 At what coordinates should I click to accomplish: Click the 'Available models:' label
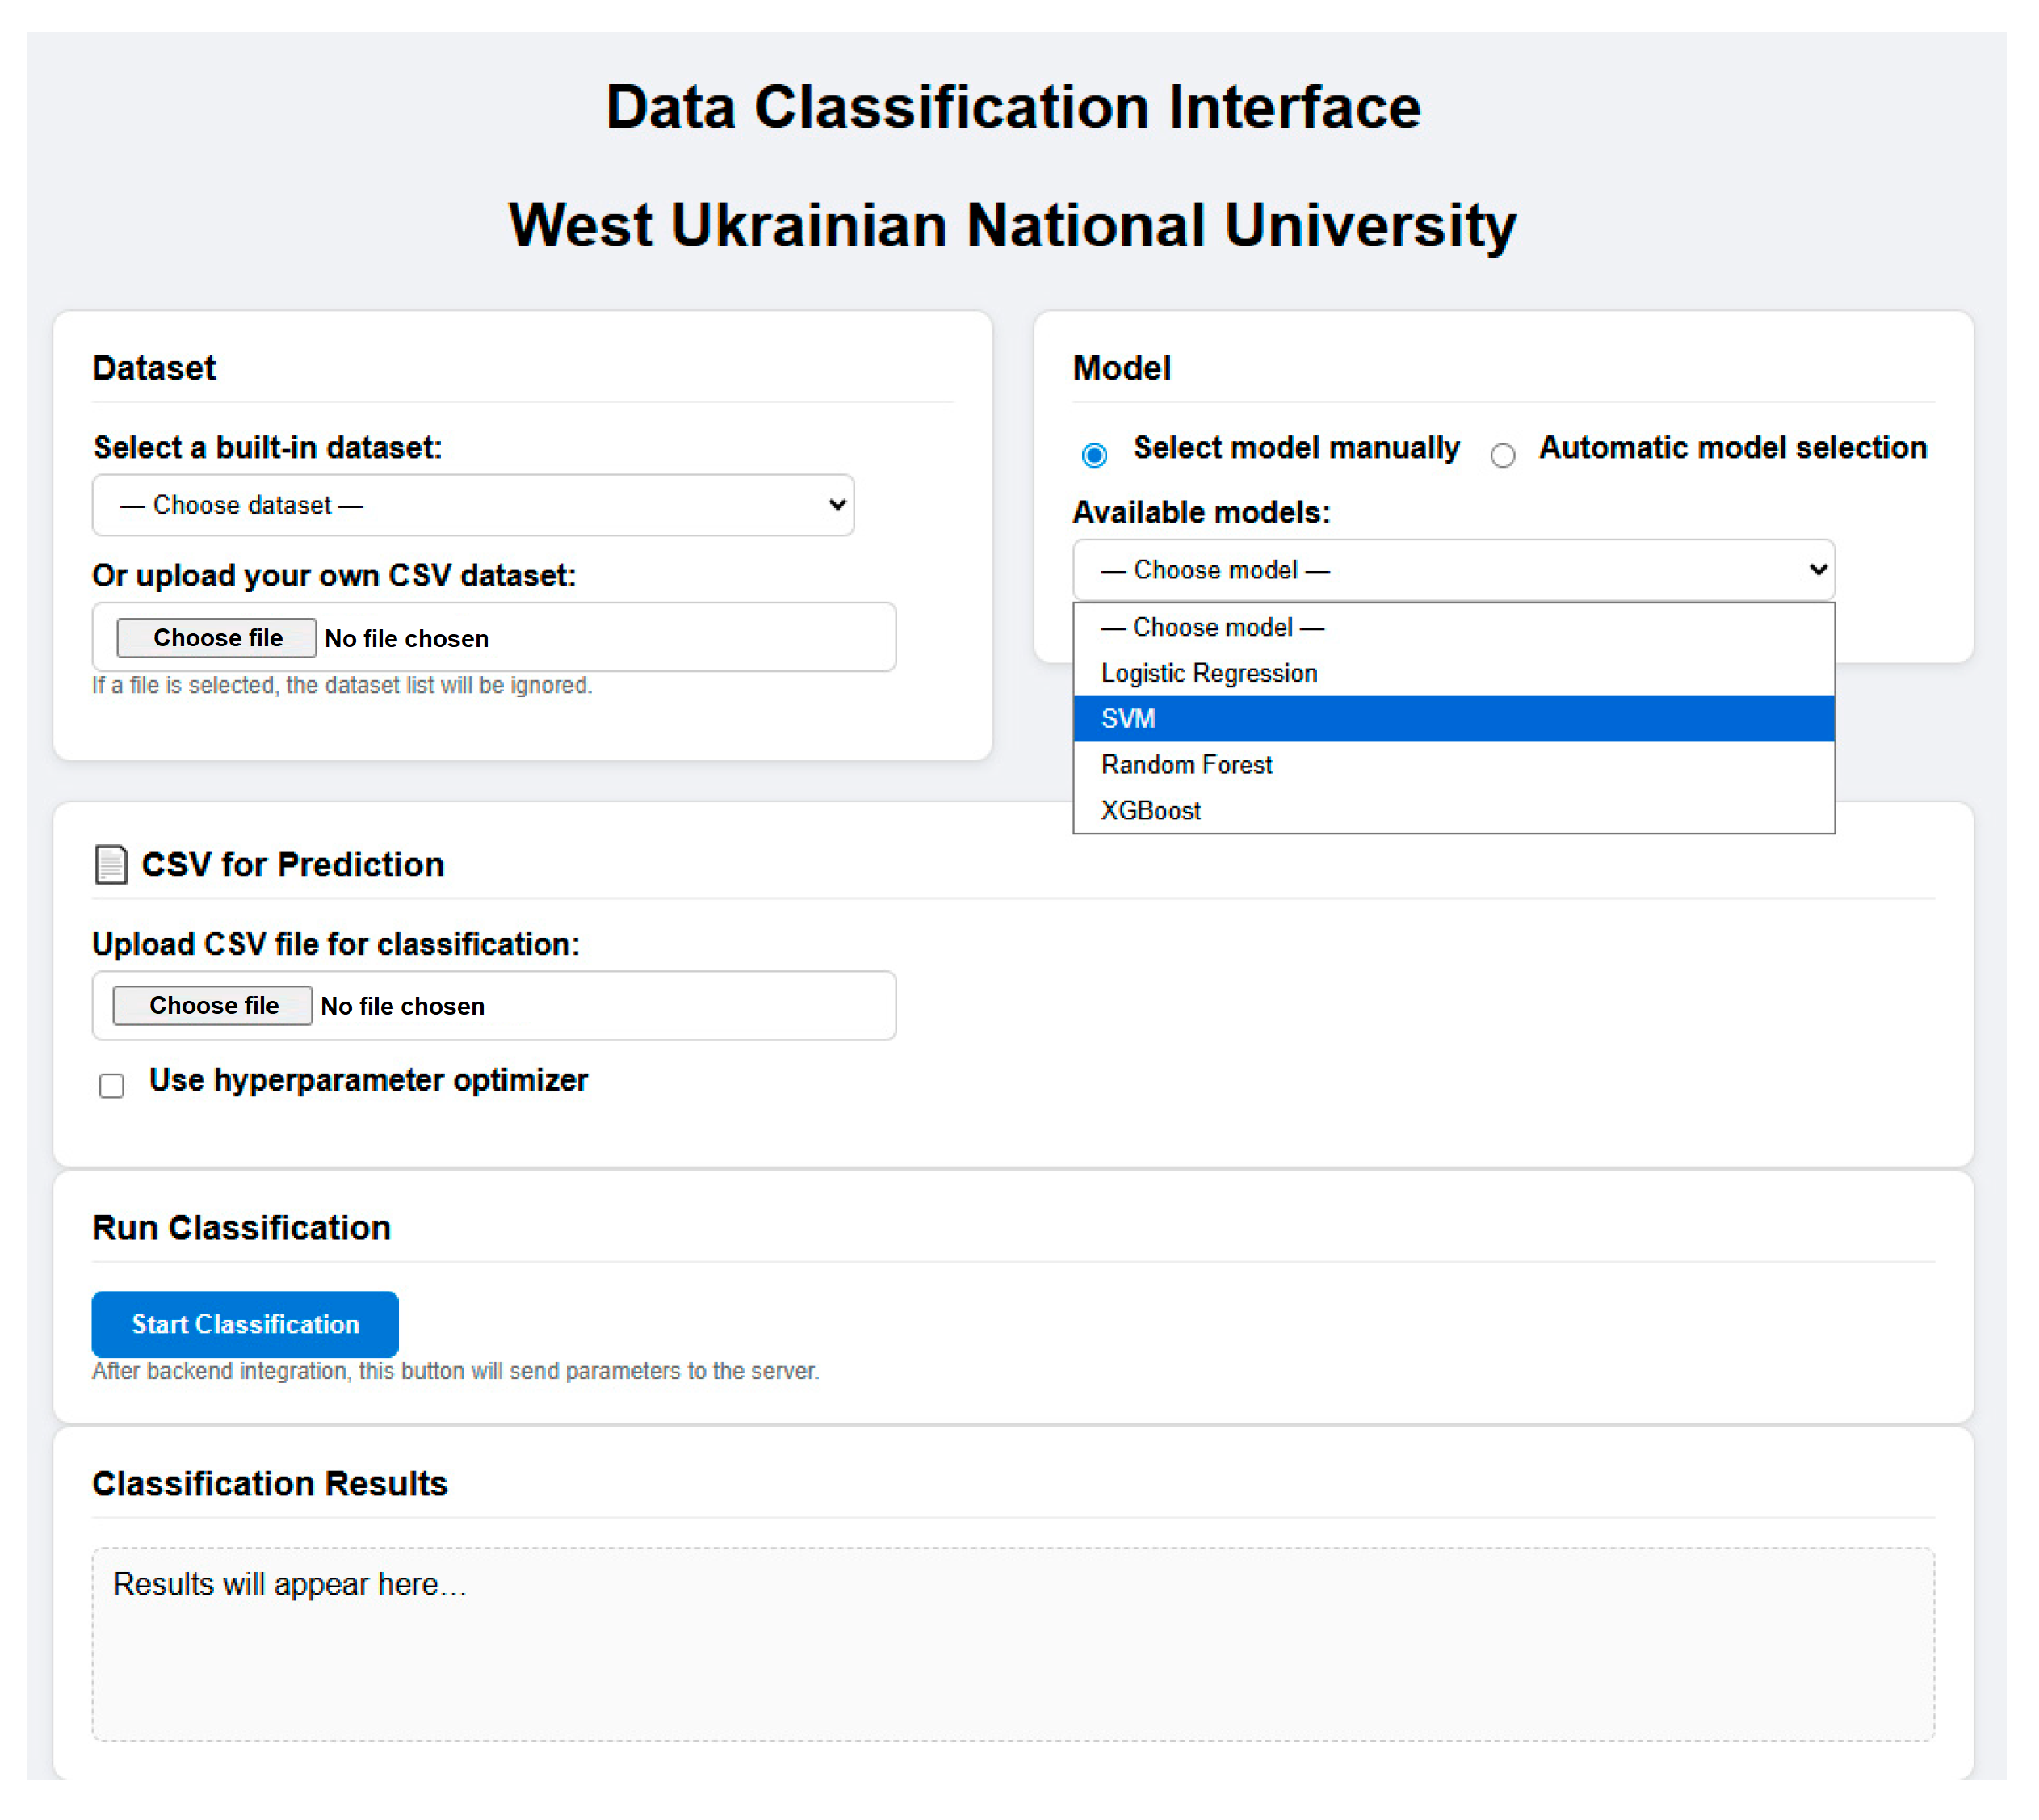click(x=1202, y=513)
